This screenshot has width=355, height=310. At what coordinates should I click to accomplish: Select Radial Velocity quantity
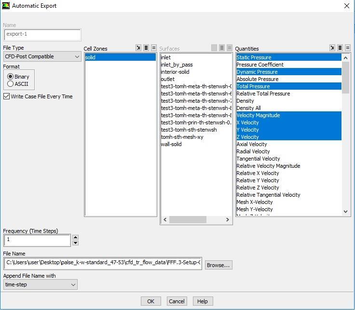click(289, 151)
